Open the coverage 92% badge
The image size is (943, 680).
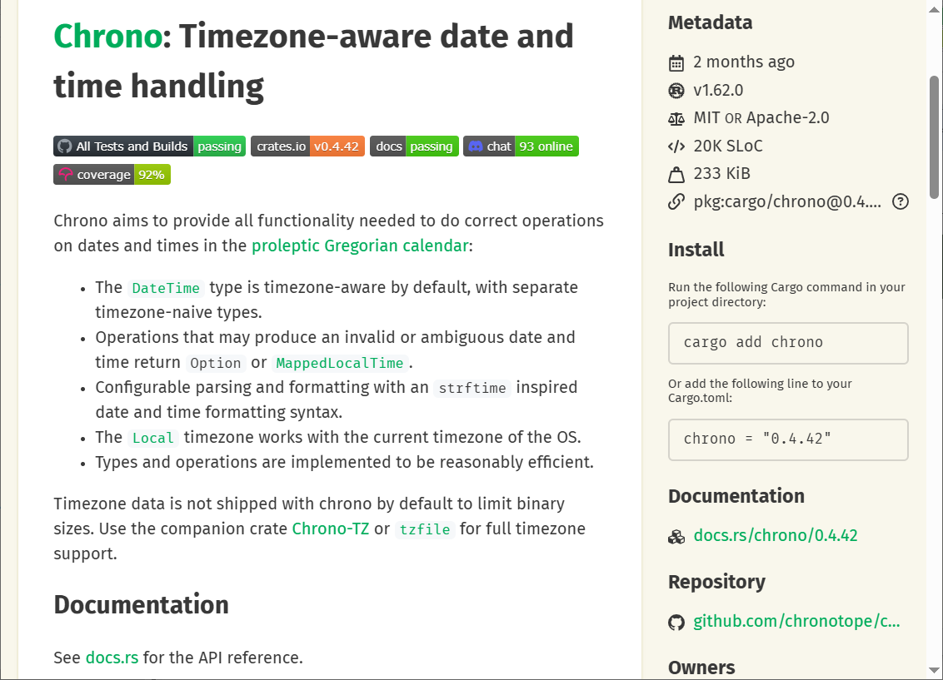[112, 175]
